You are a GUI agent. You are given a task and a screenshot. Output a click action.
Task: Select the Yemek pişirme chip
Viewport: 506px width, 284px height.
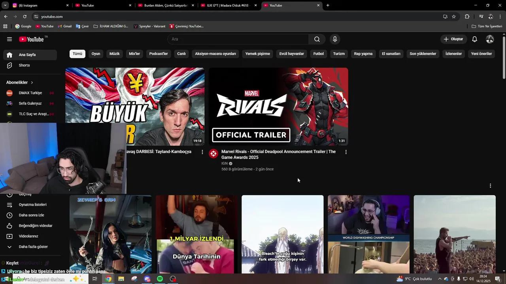tap(258, 54)
